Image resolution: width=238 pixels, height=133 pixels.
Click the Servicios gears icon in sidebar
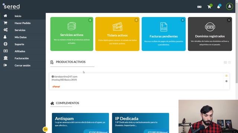click(x=6, y=30)
